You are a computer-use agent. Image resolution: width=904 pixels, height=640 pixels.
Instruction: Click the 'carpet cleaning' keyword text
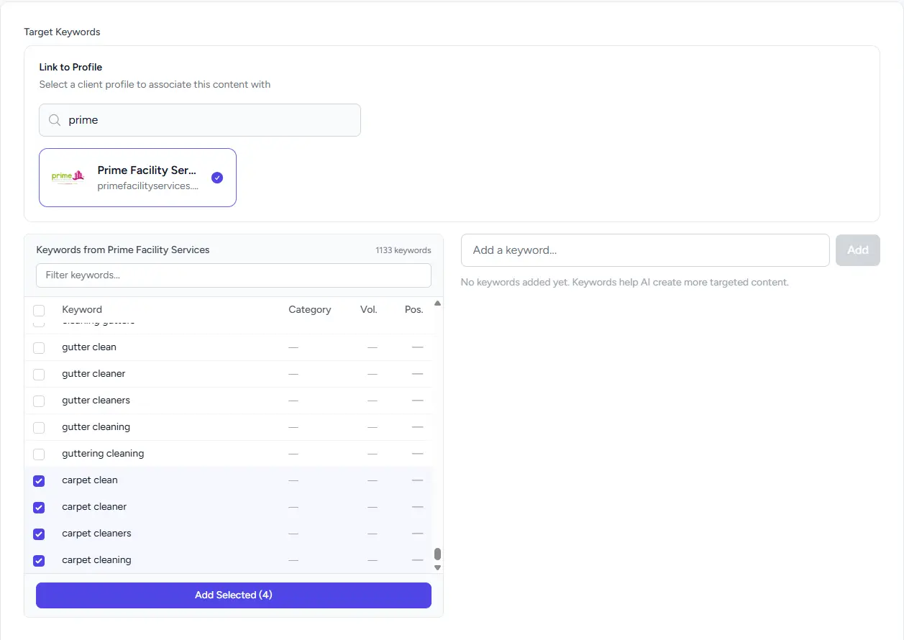click(96, 559)
